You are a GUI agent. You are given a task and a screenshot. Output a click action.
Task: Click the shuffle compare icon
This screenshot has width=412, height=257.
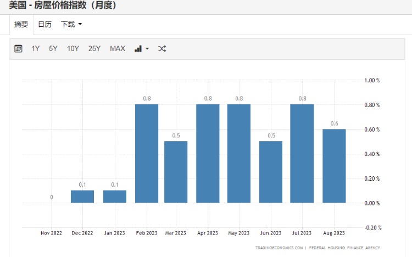point(162,49)
